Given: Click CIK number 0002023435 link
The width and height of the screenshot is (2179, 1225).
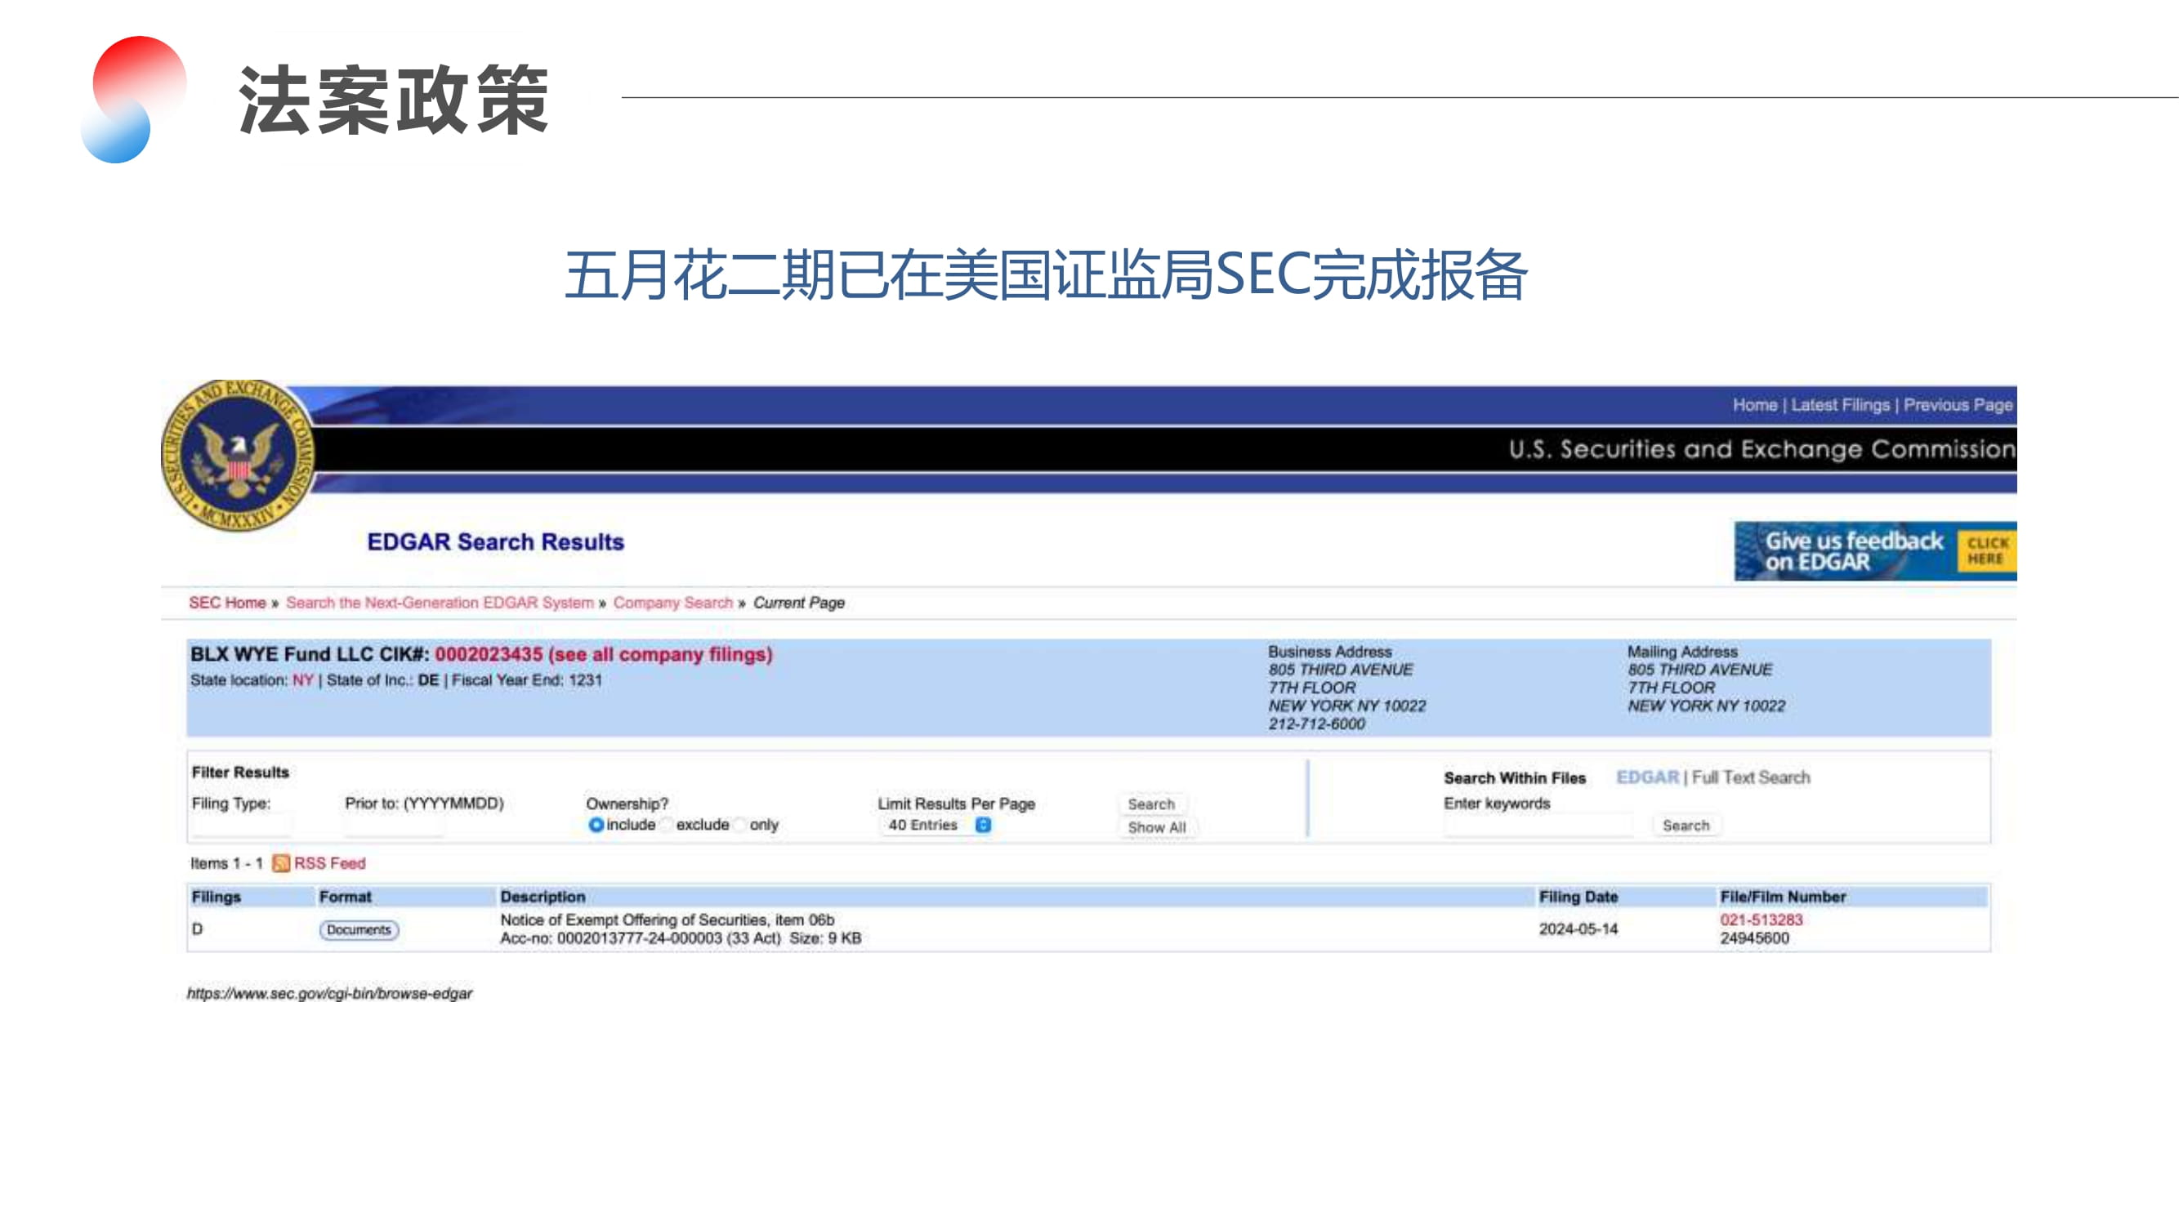Looking at the screenshot, I should 488,654.
